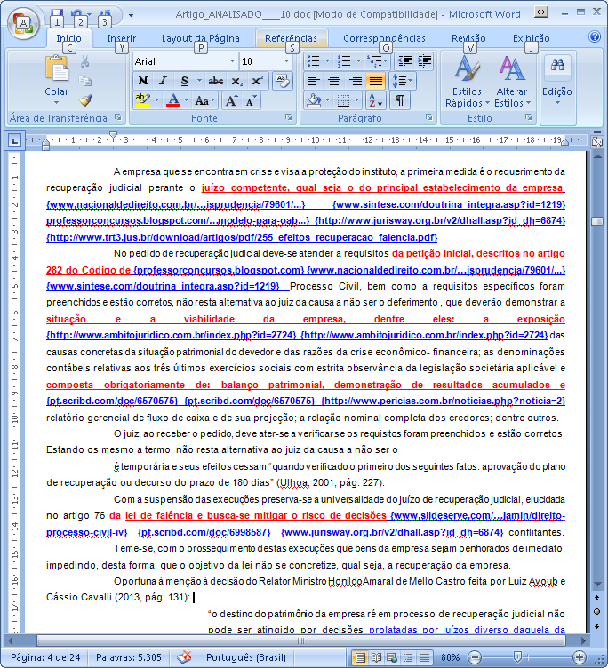
Task: Open the numbering list dropdown arrow
Action: [358, 61]
